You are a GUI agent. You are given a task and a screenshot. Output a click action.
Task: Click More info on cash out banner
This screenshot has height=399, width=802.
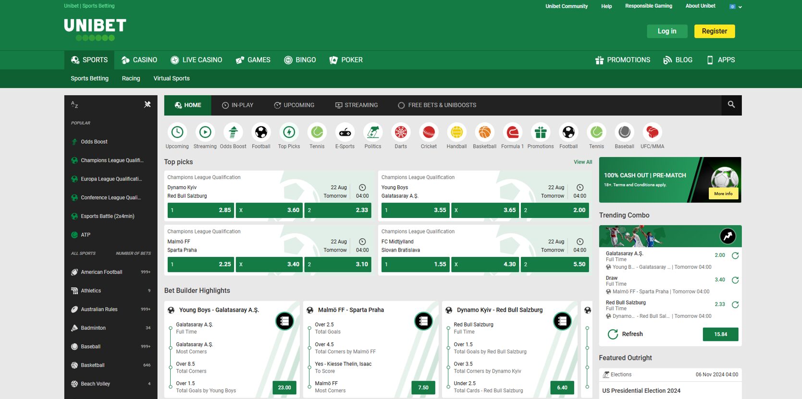point(723,193)
